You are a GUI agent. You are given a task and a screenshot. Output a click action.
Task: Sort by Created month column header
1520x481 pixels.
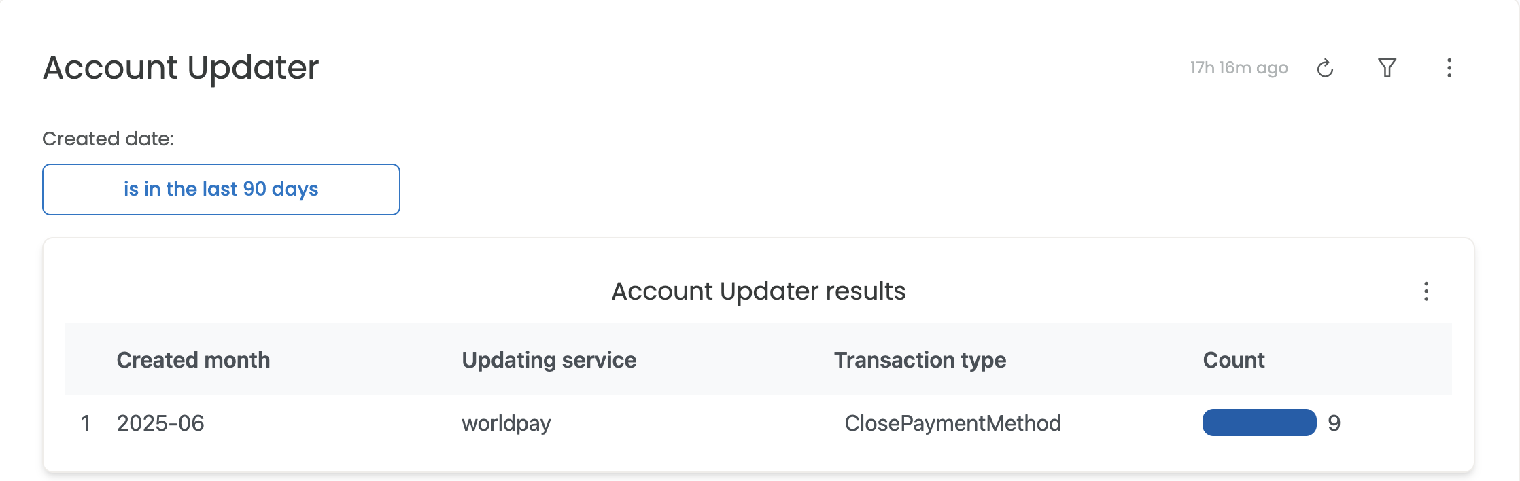point(193,360)
